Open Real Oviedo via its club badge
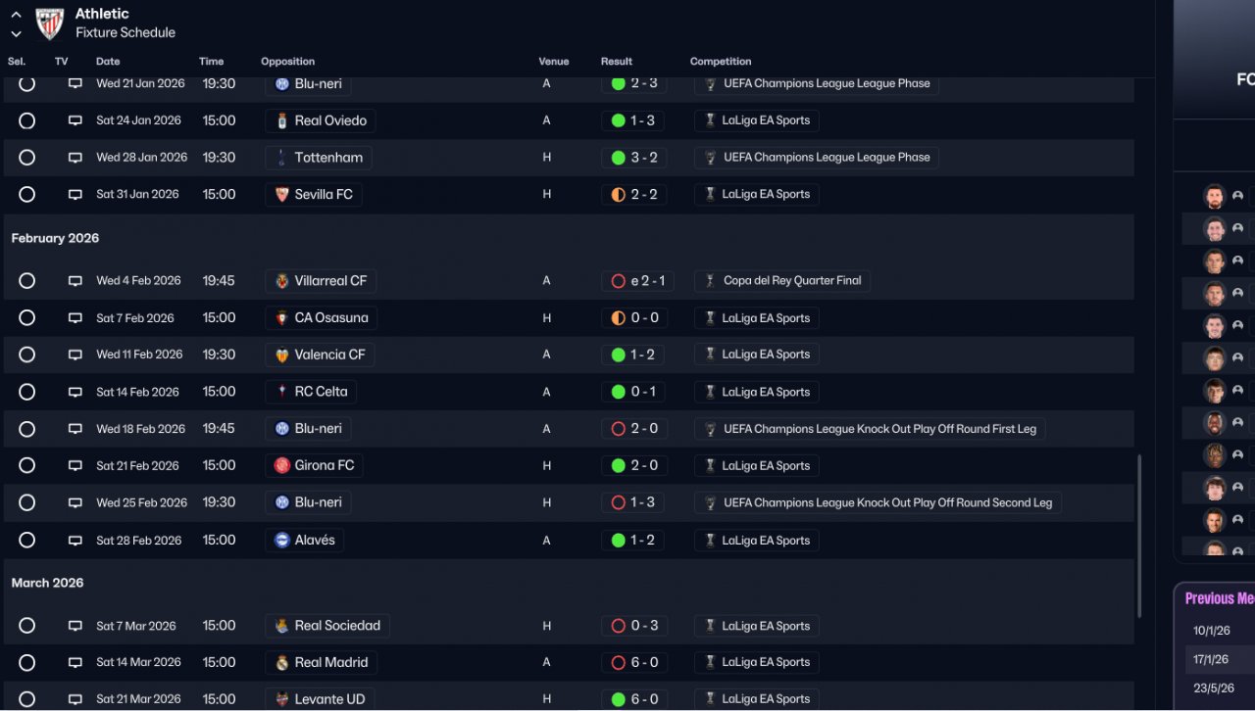Image resolution: width=1255 pixels, height=711 pixels. pyautogui.click(x=282, y=120)
